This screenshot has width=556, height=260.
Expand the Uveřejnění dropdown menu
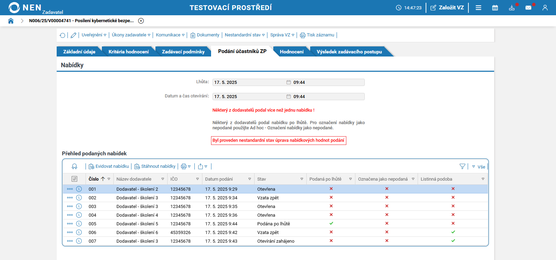click(x=94, y=35)
